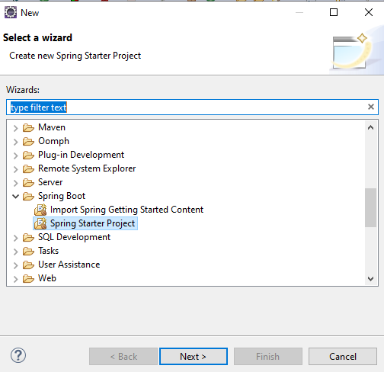Expand the Tasks category
384x372 pixels.
pyautogui.click(x=15, y=252)
